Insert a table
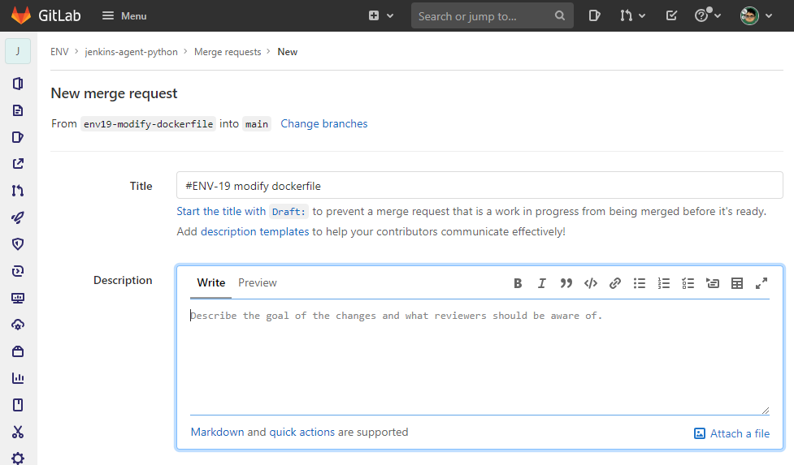Viewport: 794px width, 465px height. (737, 283)
